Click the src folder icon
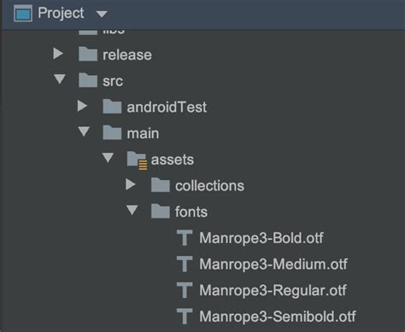Screen dimensions: 405x332 [88, 80]
